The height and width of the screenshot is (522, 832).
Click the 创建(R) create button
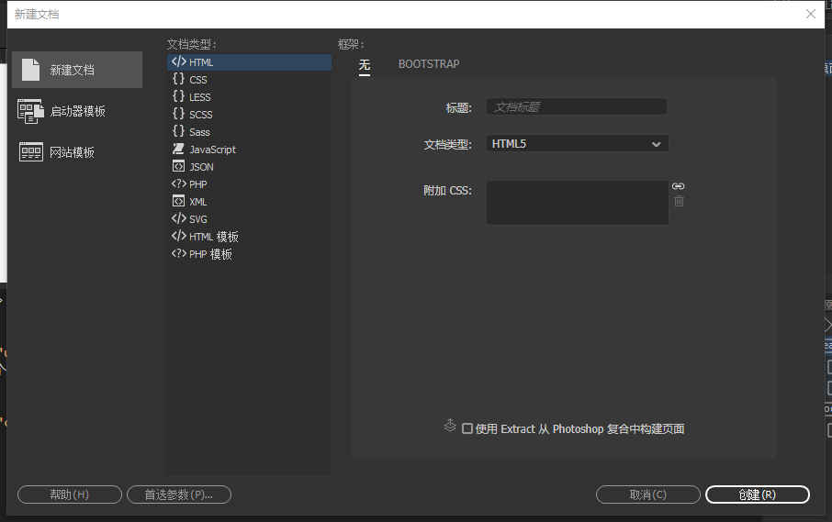[758, 494]
